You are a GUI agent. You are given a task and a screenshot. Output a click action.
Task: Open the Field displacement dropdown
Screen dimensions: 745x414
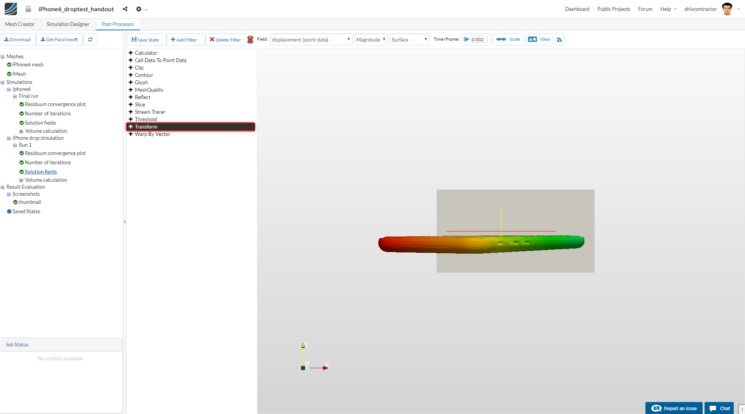[x=311, y=40]
